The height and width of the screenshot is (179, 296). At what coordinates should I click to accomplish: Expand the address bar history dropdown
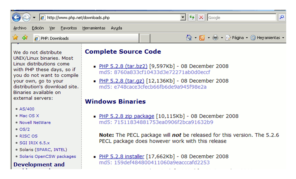point(183,18)
